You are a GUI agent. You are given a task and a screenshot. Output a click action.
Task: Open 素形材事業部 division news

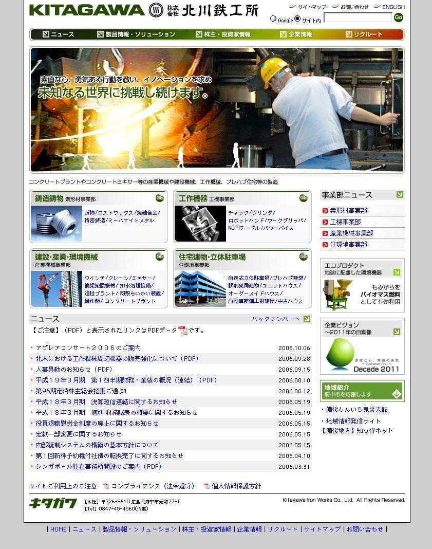click(x=348, y=211)
